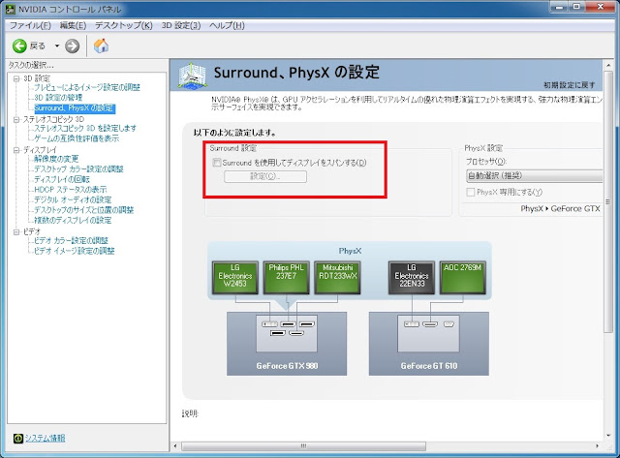Select ビデオ イメージ設定の調整
This screenshot has height=458, width=620.
click(75, 251)
